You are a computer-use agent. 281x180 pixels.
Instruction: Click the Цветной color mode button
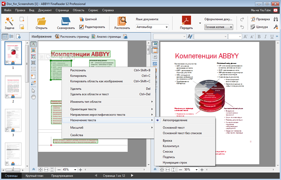click(x=88, y=19)
